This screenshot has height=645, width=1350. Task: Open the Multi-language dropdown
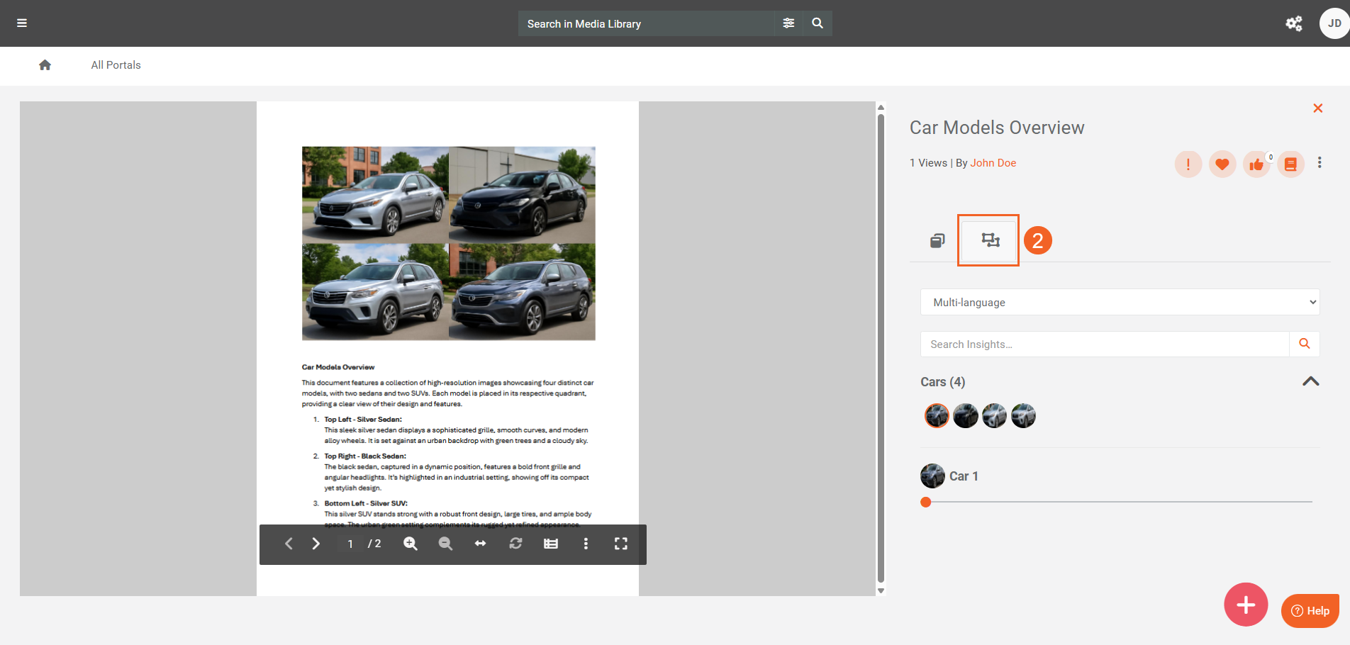(1119, 302)
